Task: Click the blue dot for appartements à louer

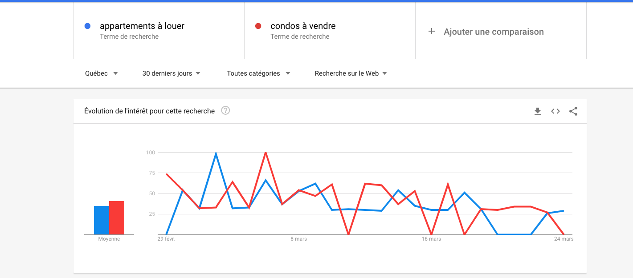Action: click(x=87, y=26)
